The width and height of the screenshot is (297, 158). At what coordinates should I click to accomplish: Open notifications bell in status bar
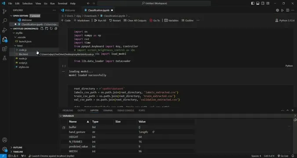293,156
